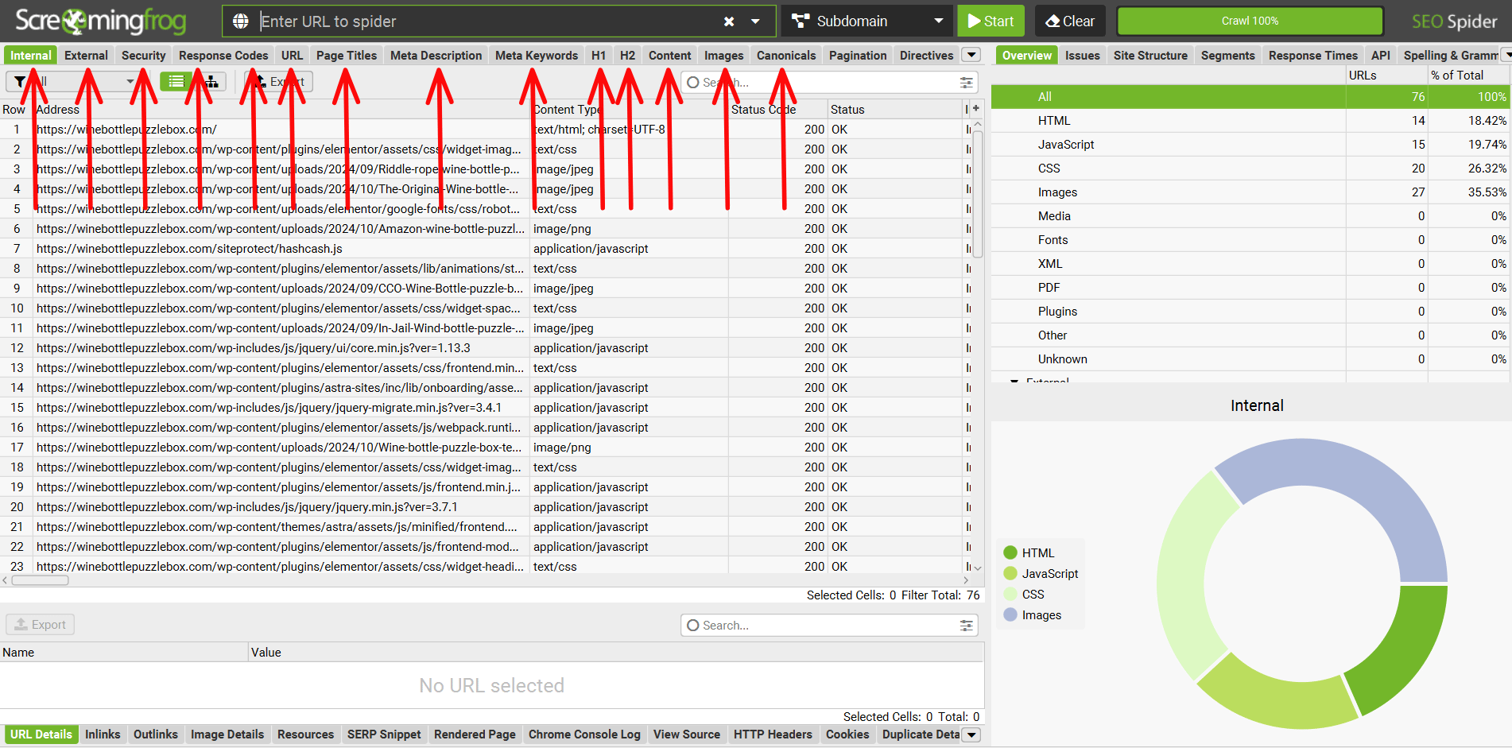Click the search magnifier icon in lower panel

(x=692, y=626)
